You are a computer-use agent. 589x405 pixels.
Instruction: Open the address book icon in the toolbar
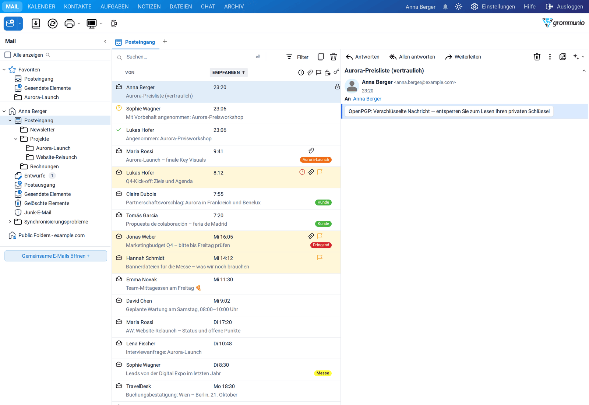click(x=36, y=24)
